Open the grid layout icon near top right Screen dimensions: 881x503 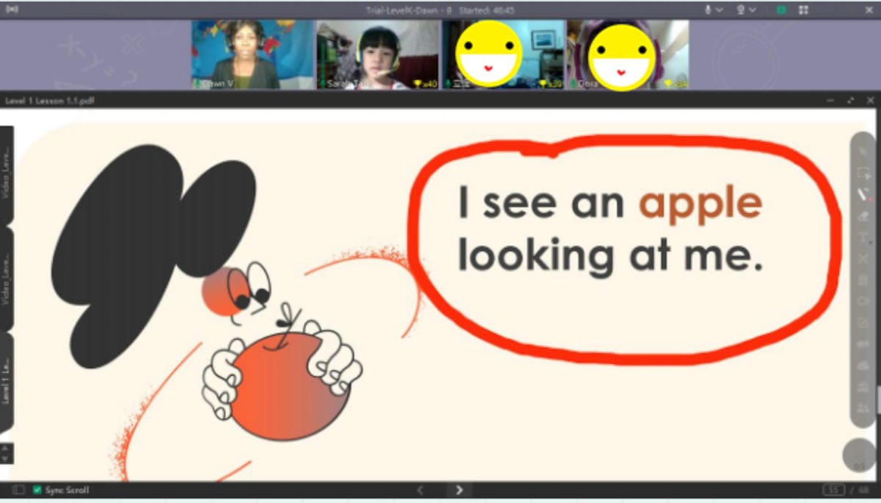click(x=804, y=10)
